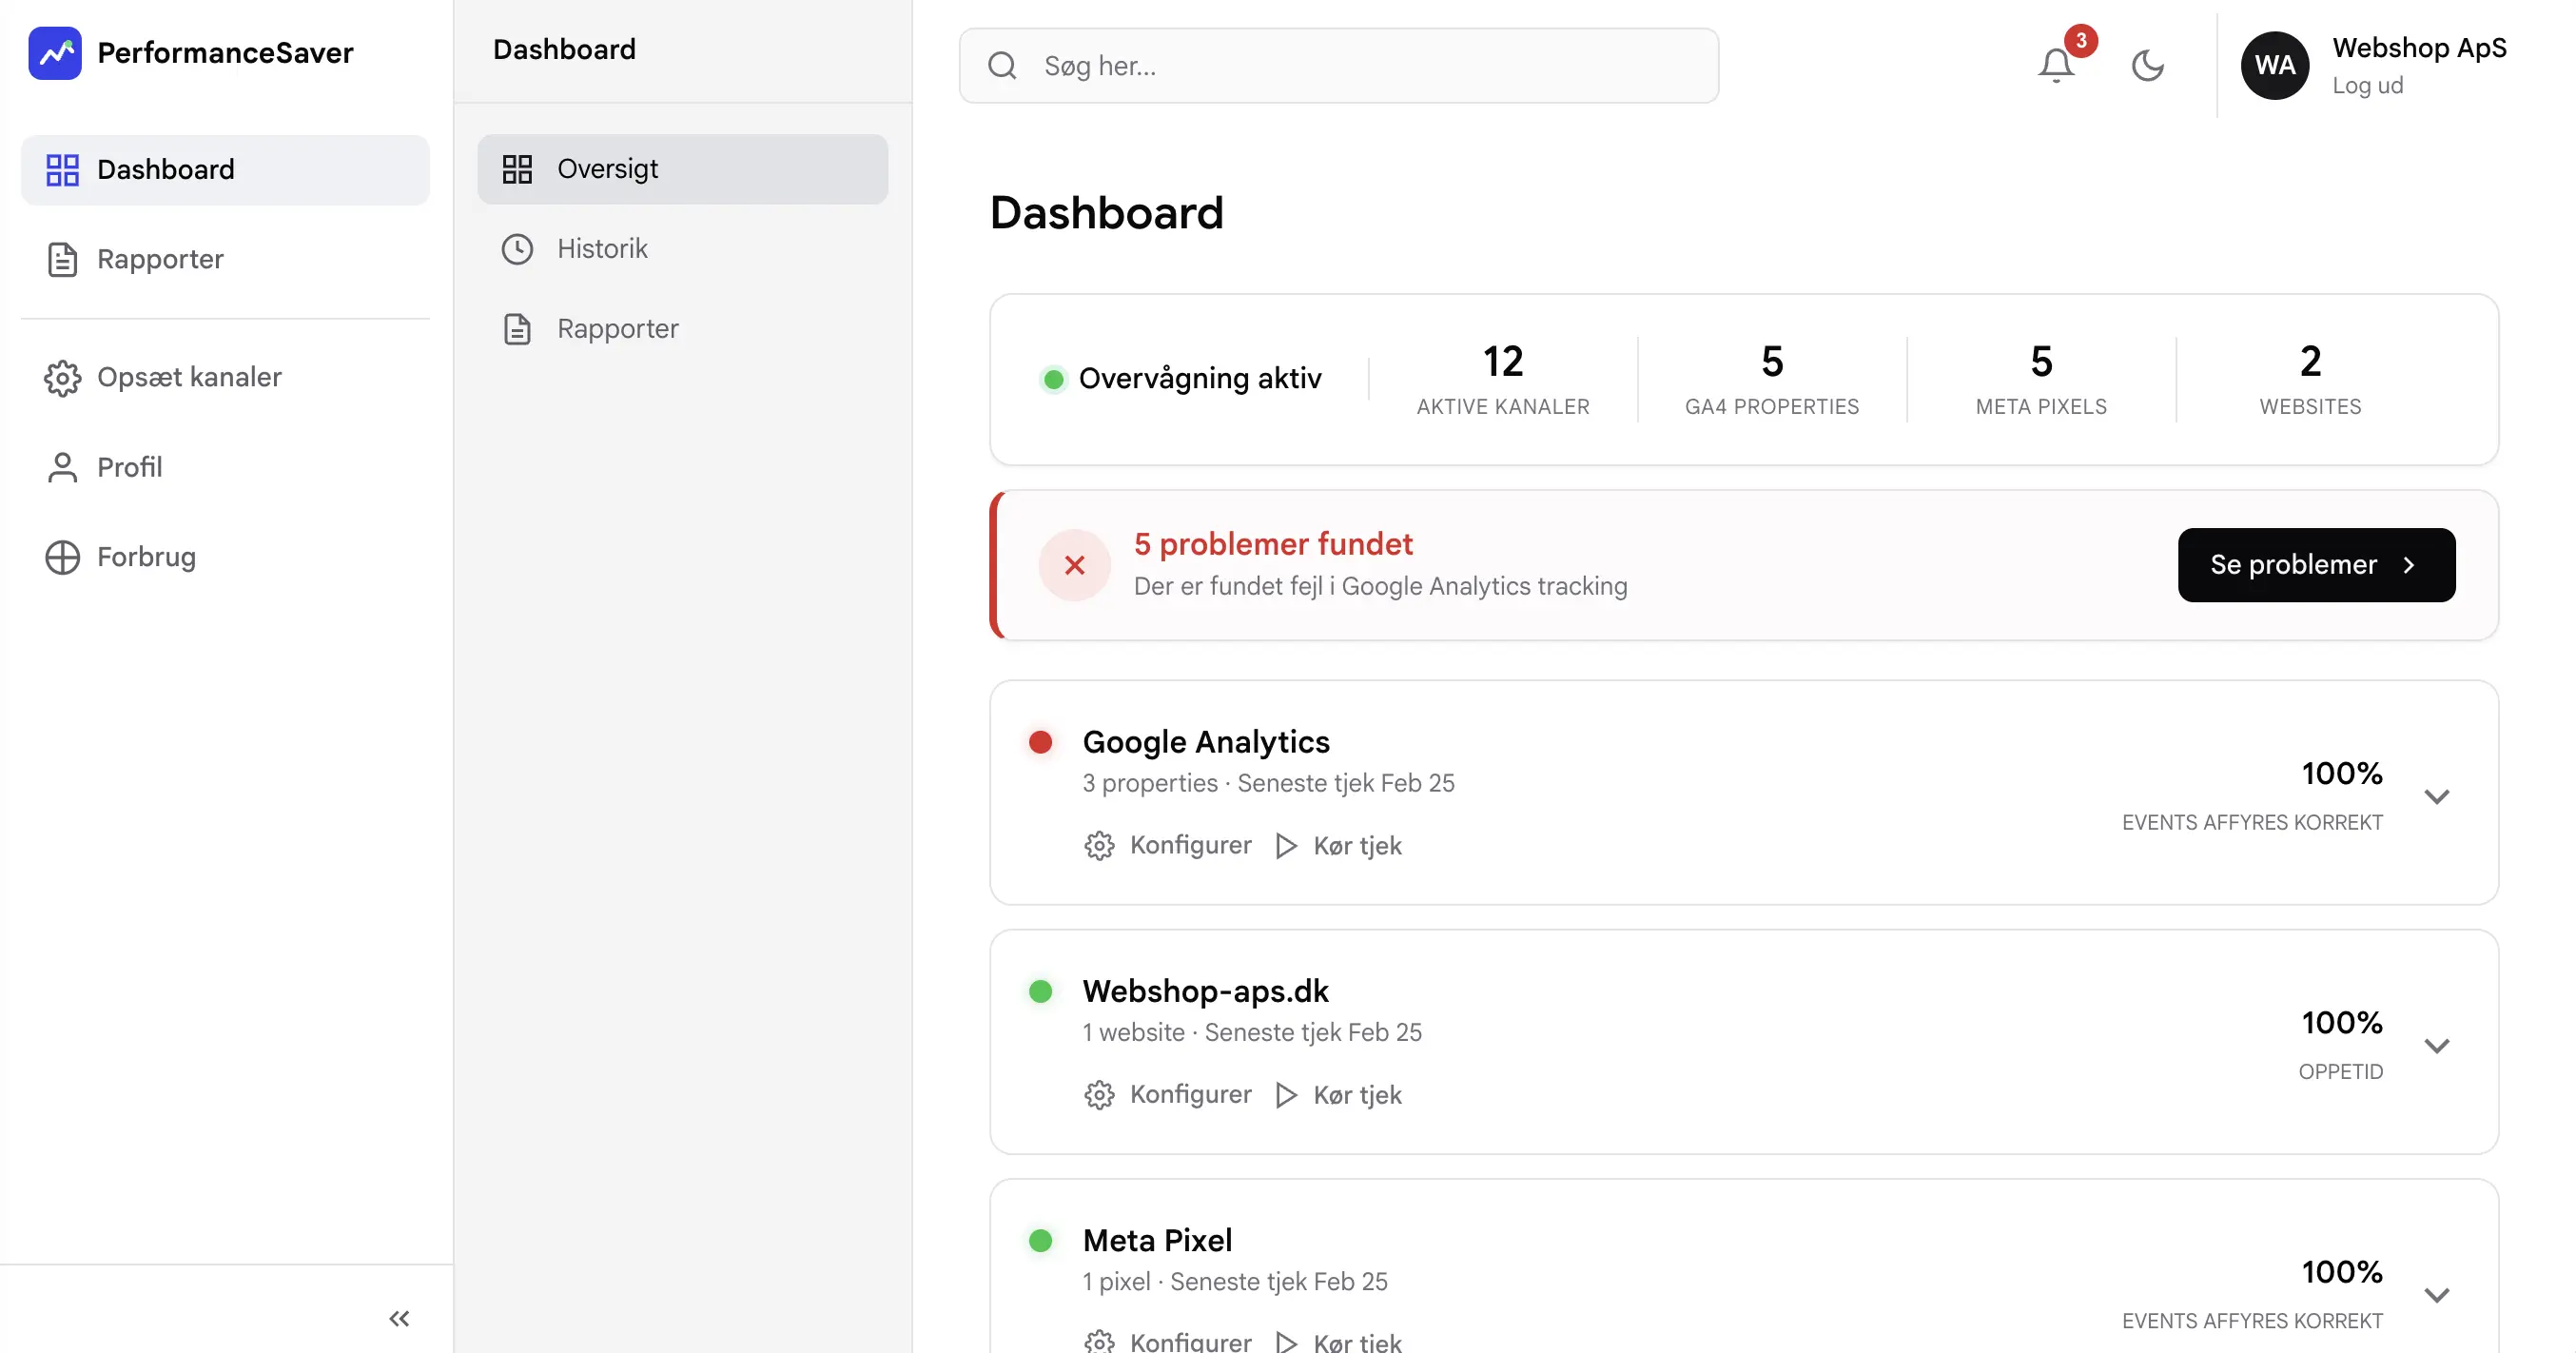2576x1353 pixels.
Task: Open Dashboard in main sidebar
Action: 225,170
